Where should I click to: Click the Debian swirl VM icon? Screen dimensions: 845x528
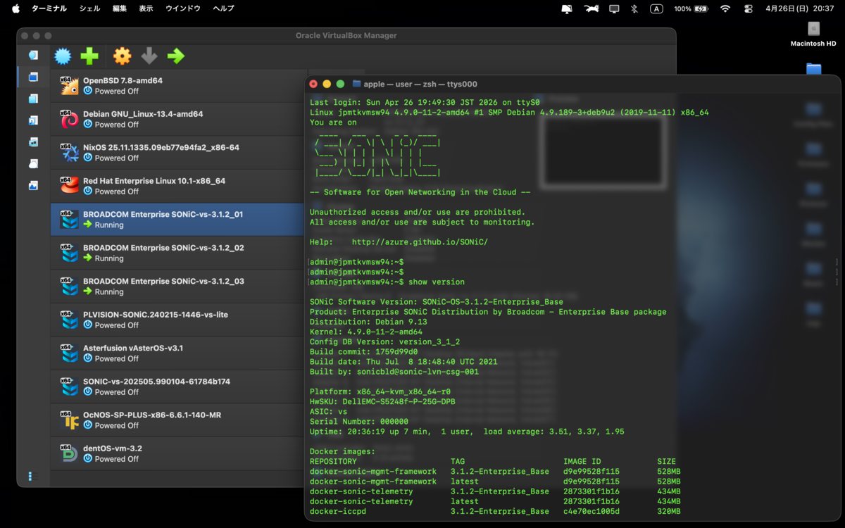69,119
